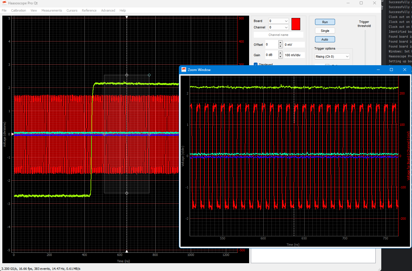Increase the Gain using the up stepper
This screenshot has width=412, height=271.
coord(280,53)
